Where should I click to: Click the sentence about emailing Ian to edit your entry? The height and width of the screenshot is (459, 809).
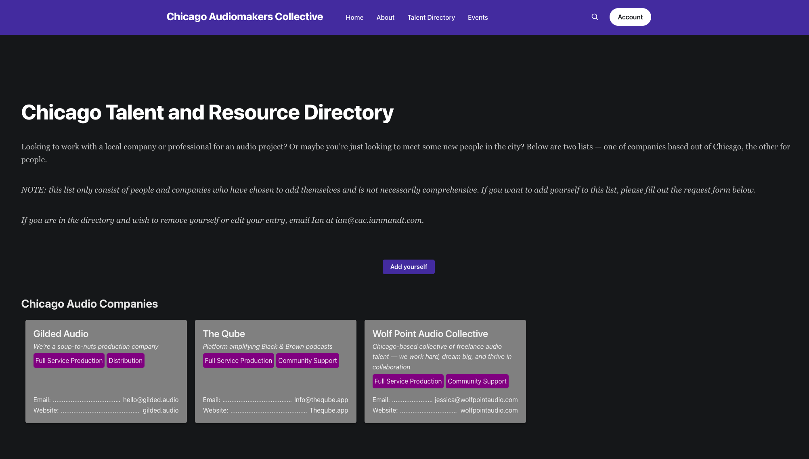click(x=222, y=220)
